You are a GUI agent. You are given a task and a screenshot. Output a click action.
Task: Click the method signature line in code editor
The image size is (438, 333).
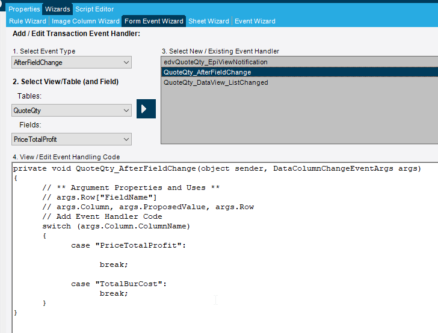coord(217,168)
